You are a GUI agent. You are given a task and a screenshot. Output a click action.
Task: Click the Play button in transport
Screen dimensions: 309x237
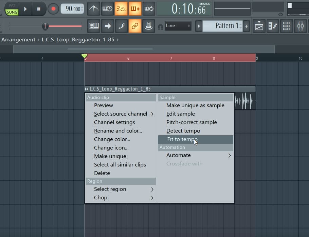click(x=25, y=9)
